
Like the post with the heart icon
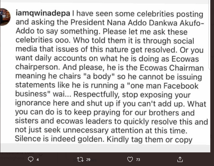[x=130, y=159]
